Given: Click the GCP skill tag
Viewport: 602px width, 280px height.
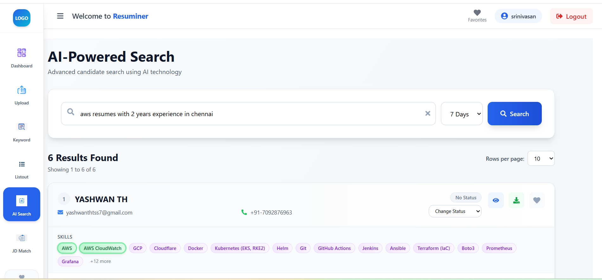Looking at the screenshot, I should tap(138, 248).
